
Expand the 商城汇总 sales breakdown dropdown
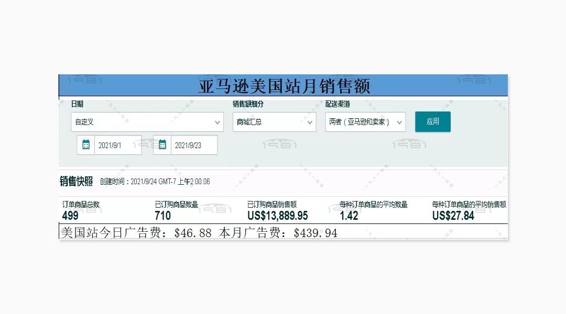click(274, 122)
